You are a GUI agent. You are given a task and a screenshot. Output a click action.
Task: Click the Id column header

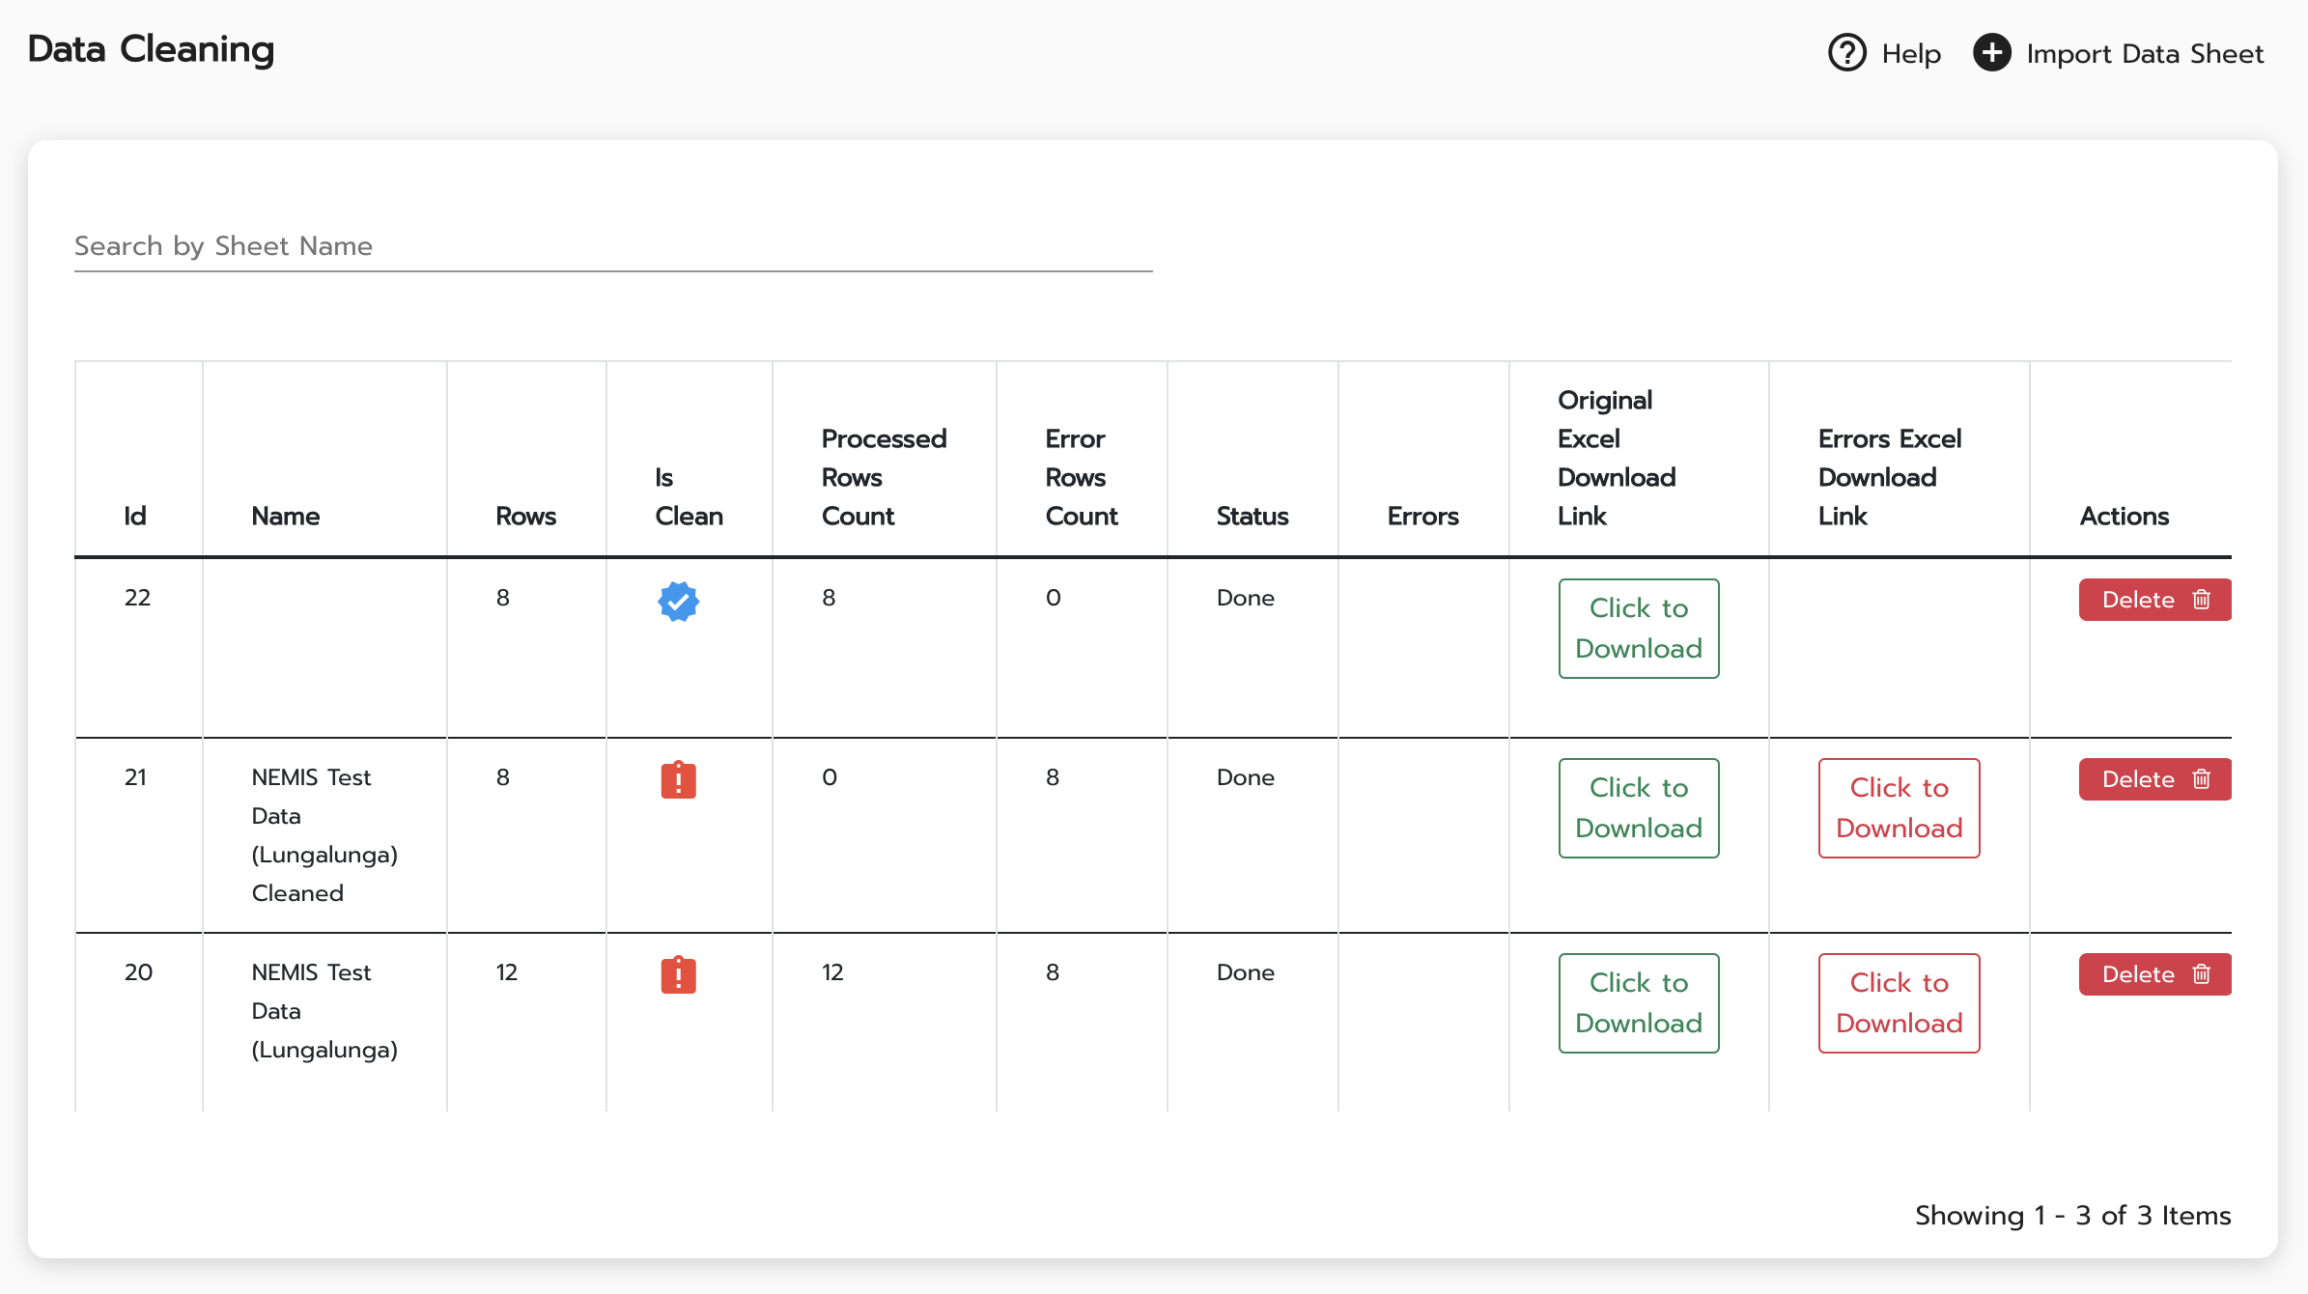135,516
